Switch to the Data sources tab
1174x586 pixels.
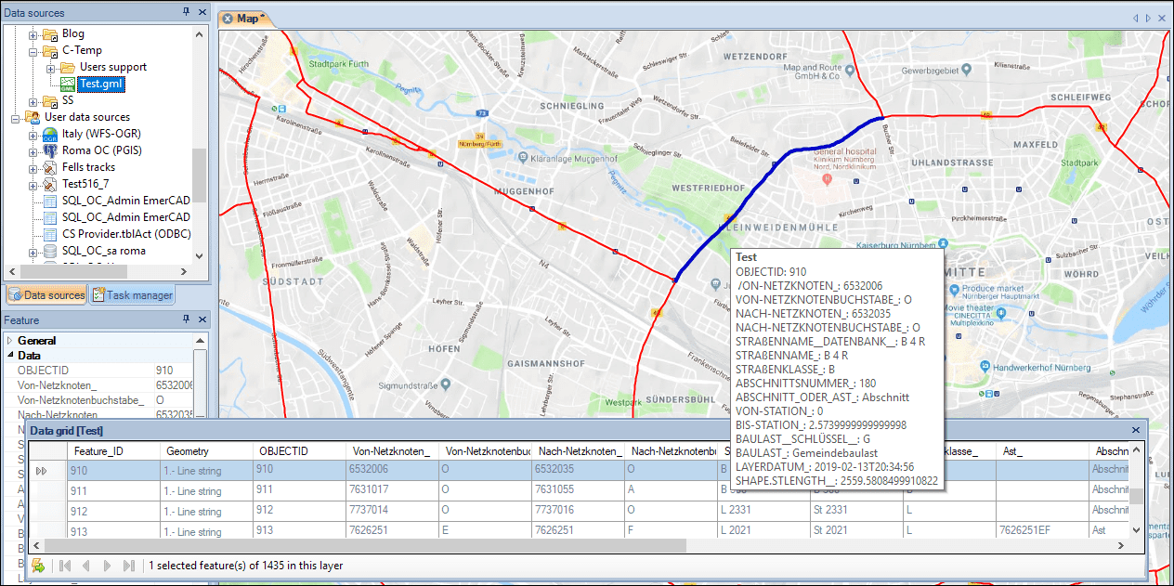(x=46, y=295)
